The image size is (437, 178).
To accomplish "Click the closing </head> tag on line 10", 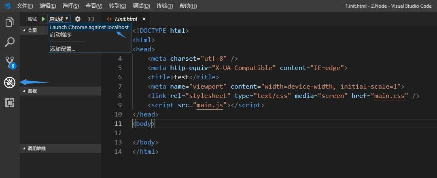I will (x=146, y=114).
